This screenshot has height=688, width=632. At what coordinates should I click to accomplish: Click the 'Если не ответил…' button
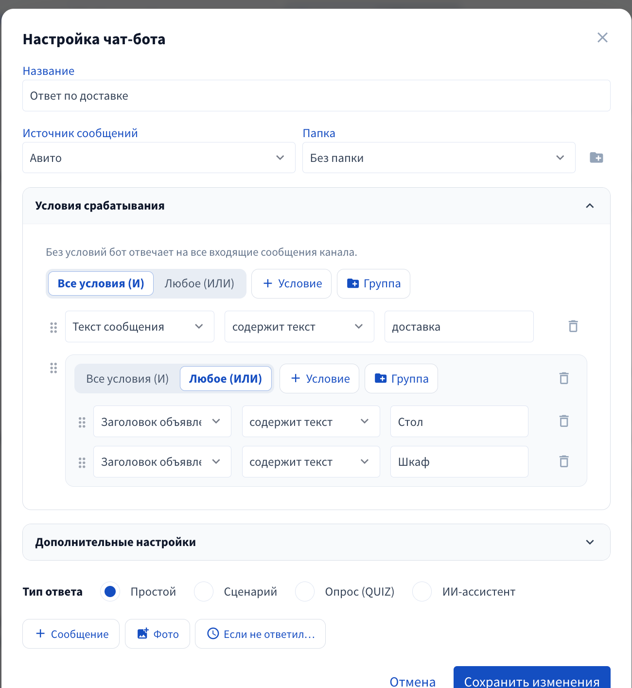(x=260, y=634)
